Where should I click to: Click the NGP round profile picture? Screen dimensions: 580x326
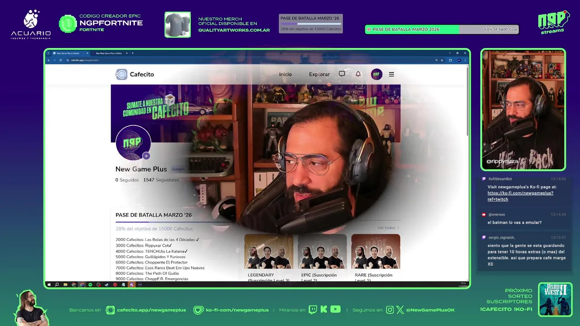click(x=133, y=143)
